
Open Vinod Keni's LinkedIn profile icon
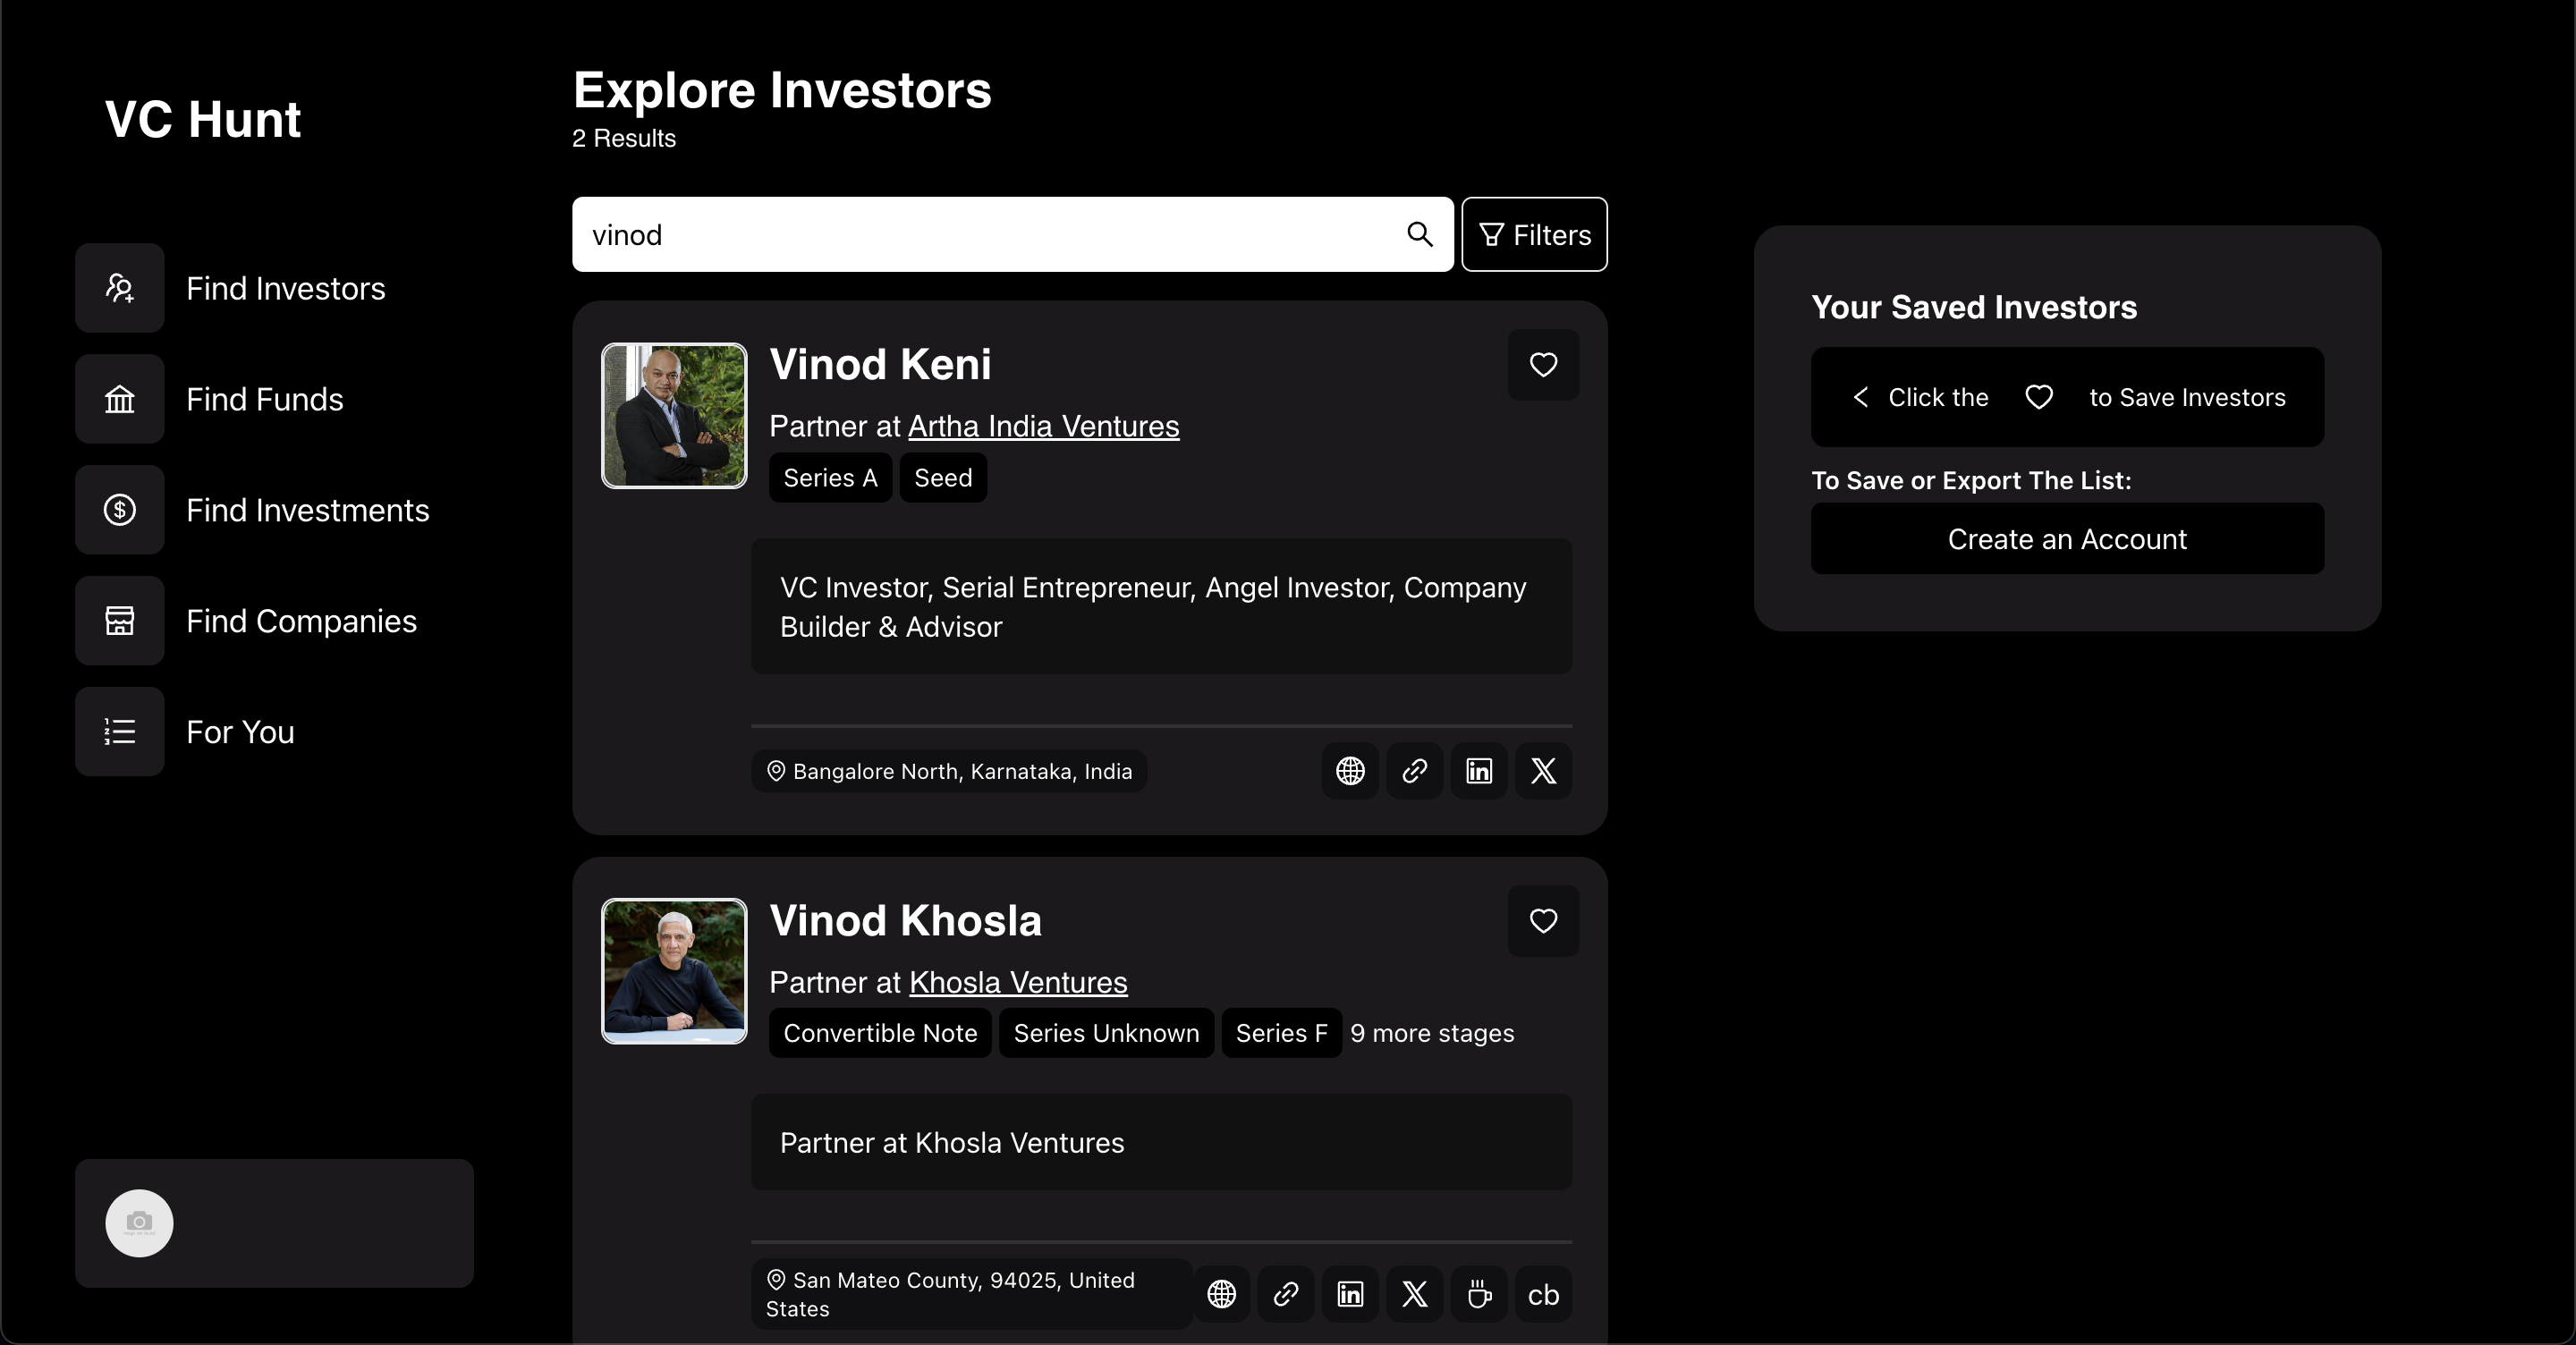click(1479, 771)
